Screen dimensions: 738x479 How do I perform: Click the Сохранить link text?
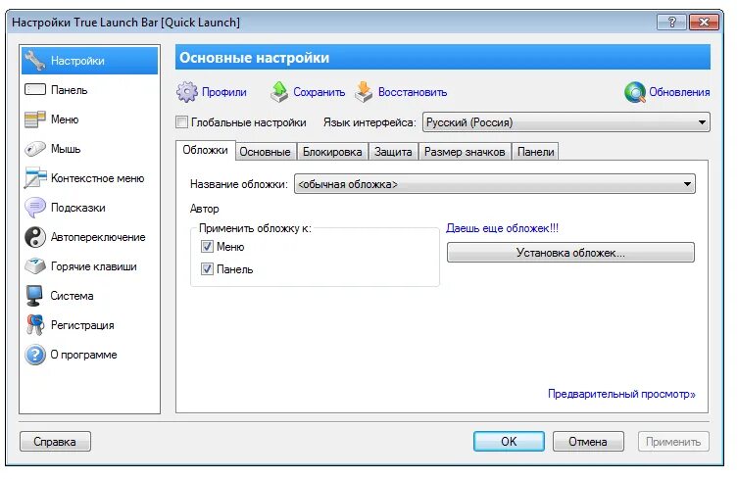(320, 92)
